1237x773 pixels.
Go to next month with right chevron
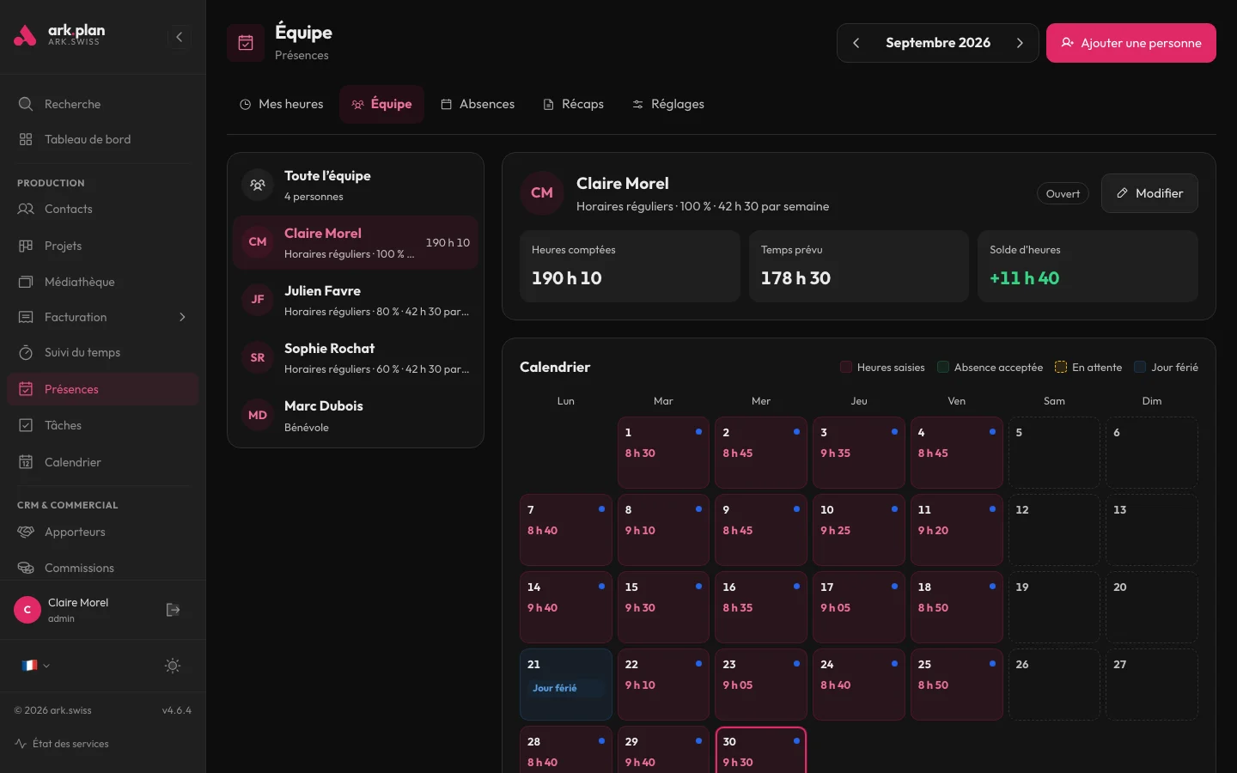[1020, 43]
